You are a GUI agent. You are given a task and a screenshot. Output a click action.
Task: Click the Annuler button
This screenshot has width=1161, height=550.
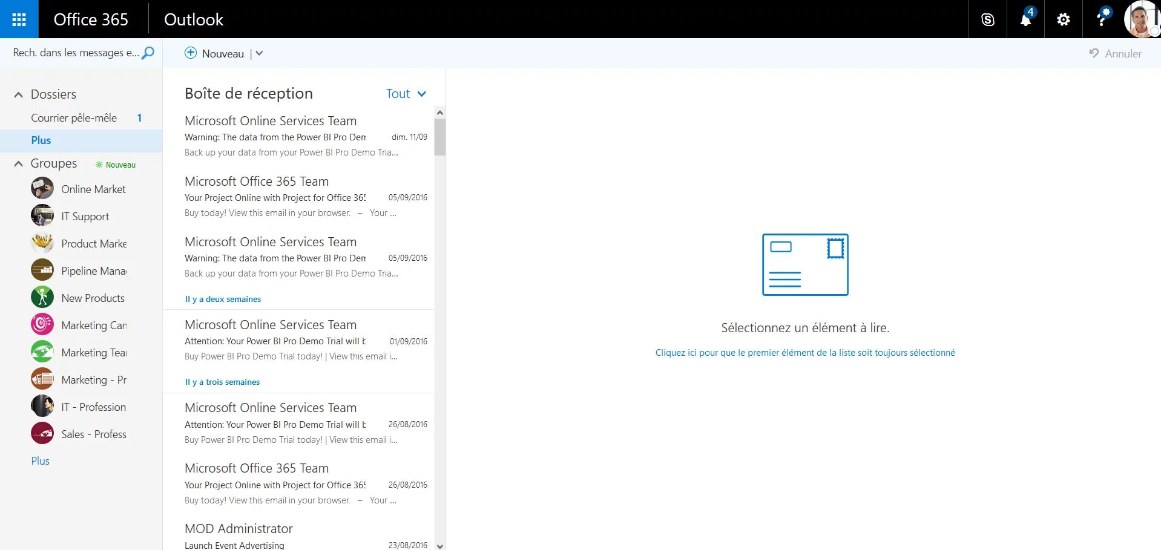tap(1116, 53)
